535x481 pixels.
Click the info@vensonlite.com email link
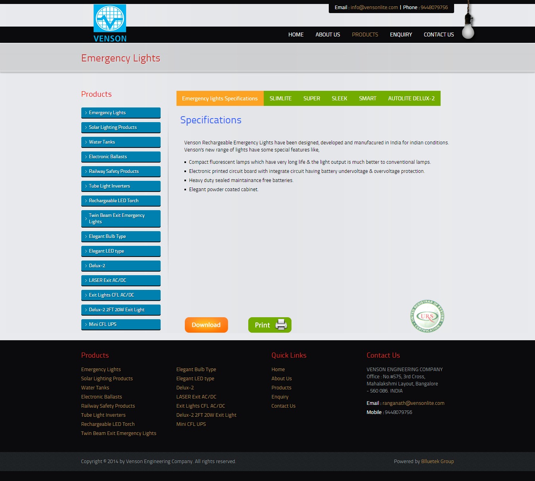click(374, 7)
